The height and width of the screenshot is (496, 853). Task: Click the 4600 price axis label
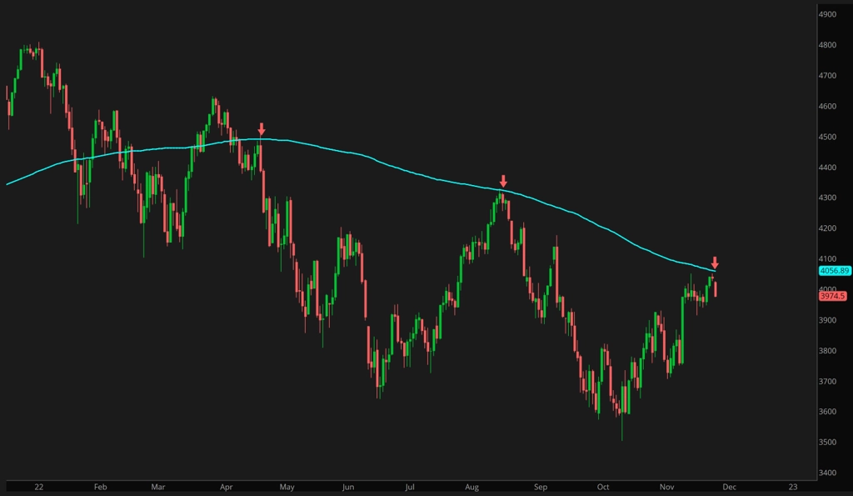pyautogui.click(x=827, y=106)
